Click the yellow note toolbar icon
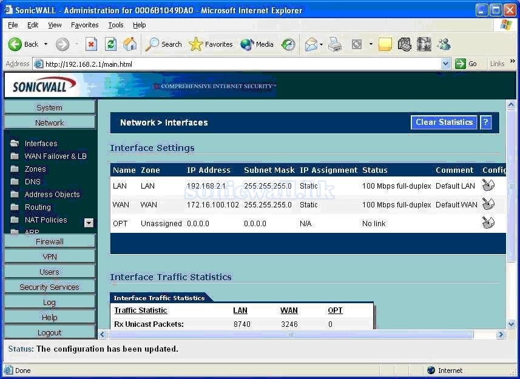The image size is (520, 379). [x=385, y=44]
